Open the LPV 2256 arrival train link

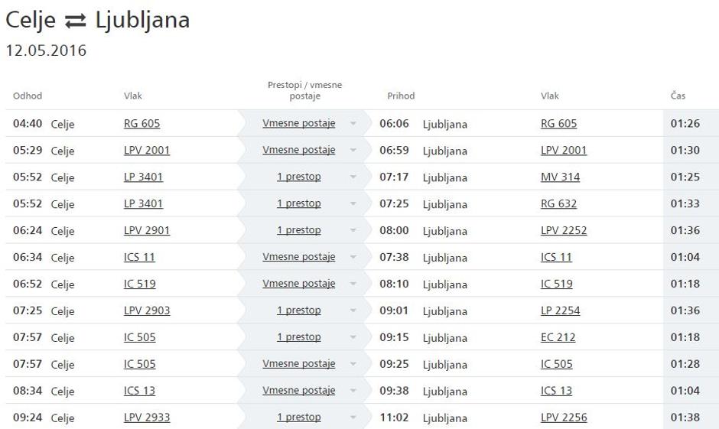click(563, 418)
